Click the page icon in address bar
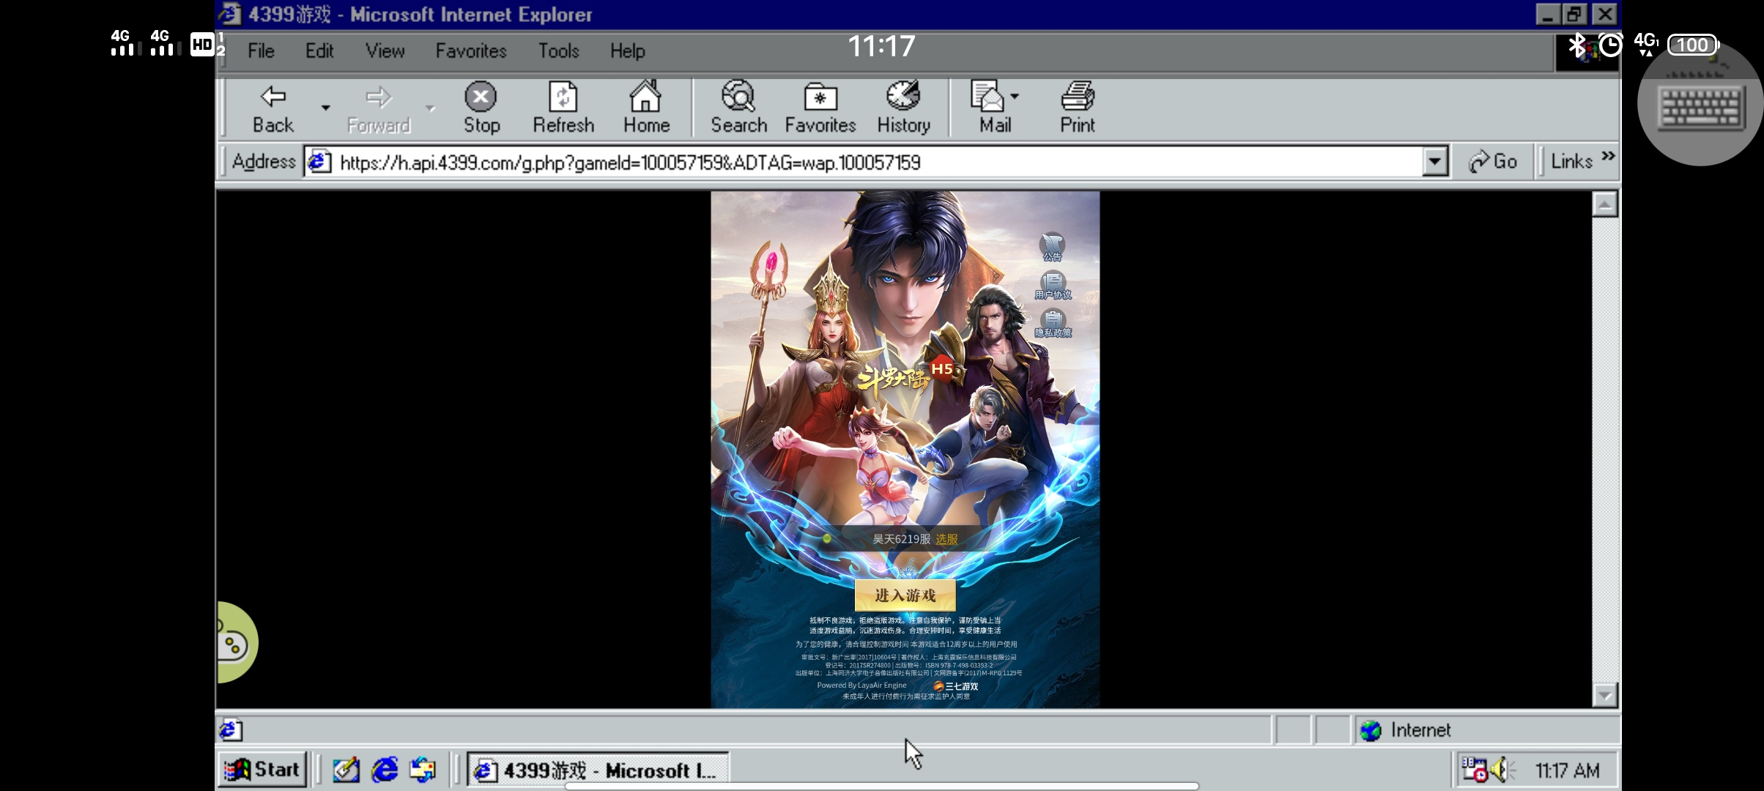The width and height of the screenshot is (1764, 791). [x=319, y=162]
